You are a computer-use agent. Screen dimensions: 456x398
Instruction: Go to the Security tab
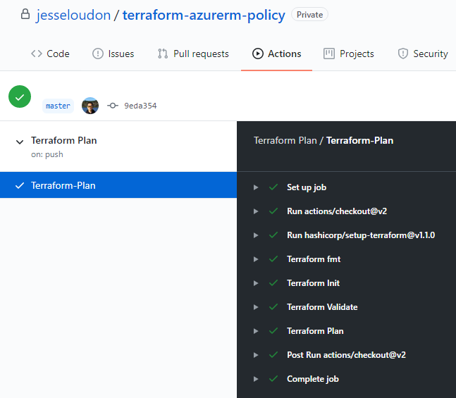(x=423, y=54)
